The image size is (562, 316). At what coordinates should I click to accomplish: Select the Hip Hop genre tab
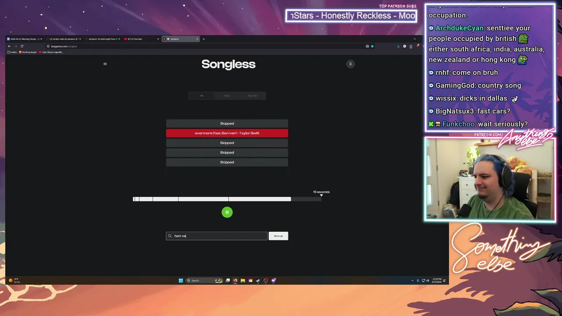coord(252,96)
